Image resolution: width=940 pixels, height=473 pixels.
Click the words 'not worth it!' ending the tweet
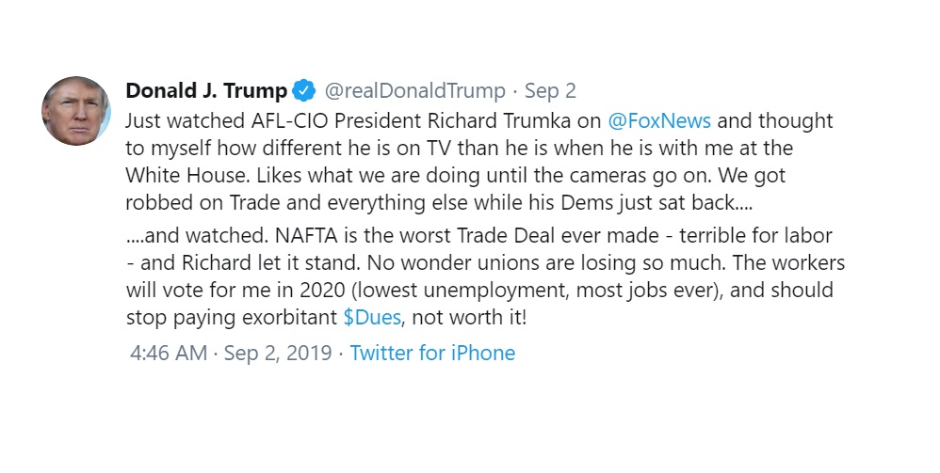tap(469, 317)
